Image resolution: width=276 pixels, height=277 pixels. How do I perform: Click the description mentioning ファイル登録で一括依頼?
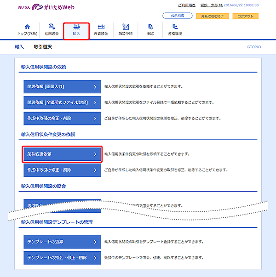tap(159, 102)
